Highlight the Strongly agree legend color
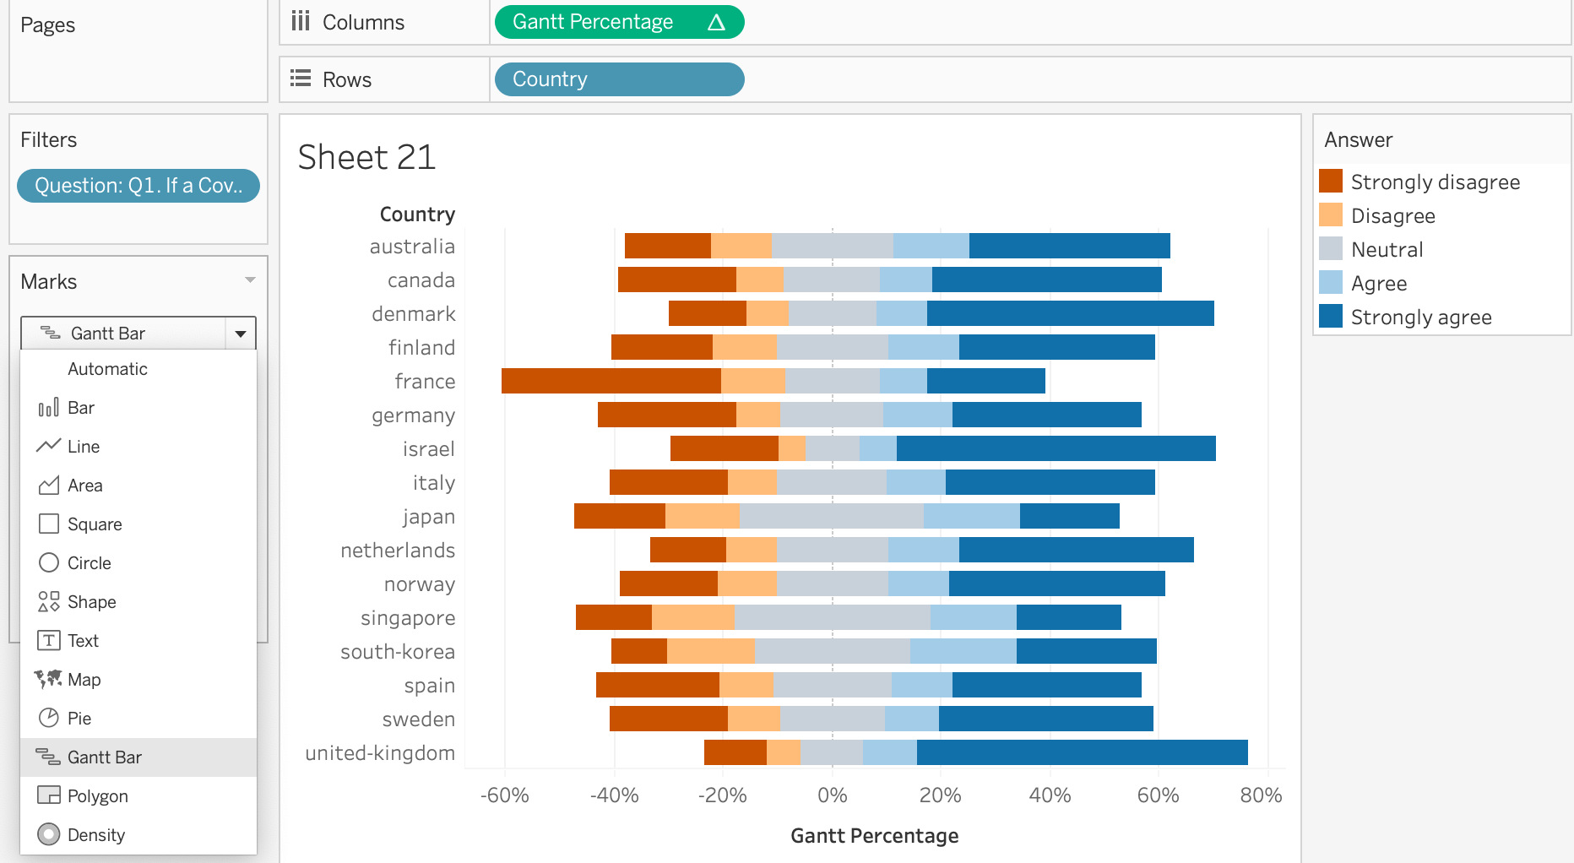The height and width of the screenshot is (863, 1574). click(1331, 317)
